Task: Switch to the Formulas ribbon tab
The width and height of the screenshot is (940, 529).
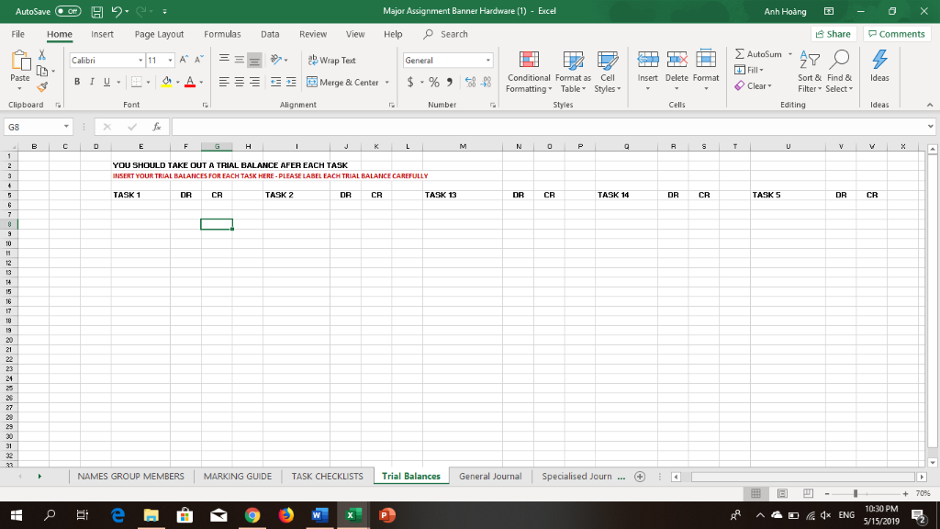Action: pos(222,33)
